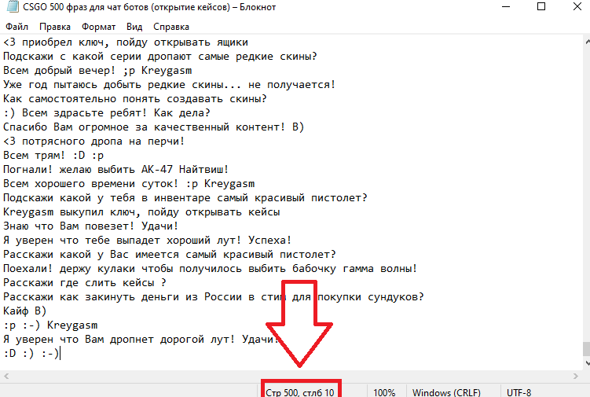Click the Windows (CRLF) status field
The width and height of the screenshot is (590, 397).
click(x=447, y=392)
